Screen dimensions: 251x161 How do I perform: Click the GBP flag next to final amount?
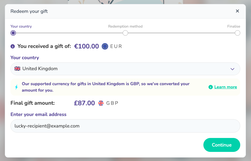pyautogui.click(x=101, y=103)
